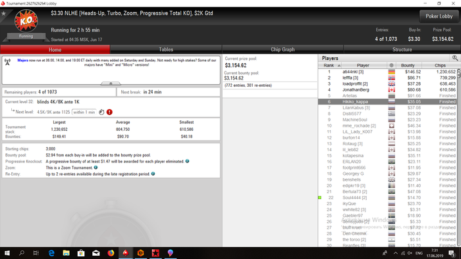Open the colorful balloon taskbar app
Viewport: 461px width, 259px height.
(x=170, y=253)
